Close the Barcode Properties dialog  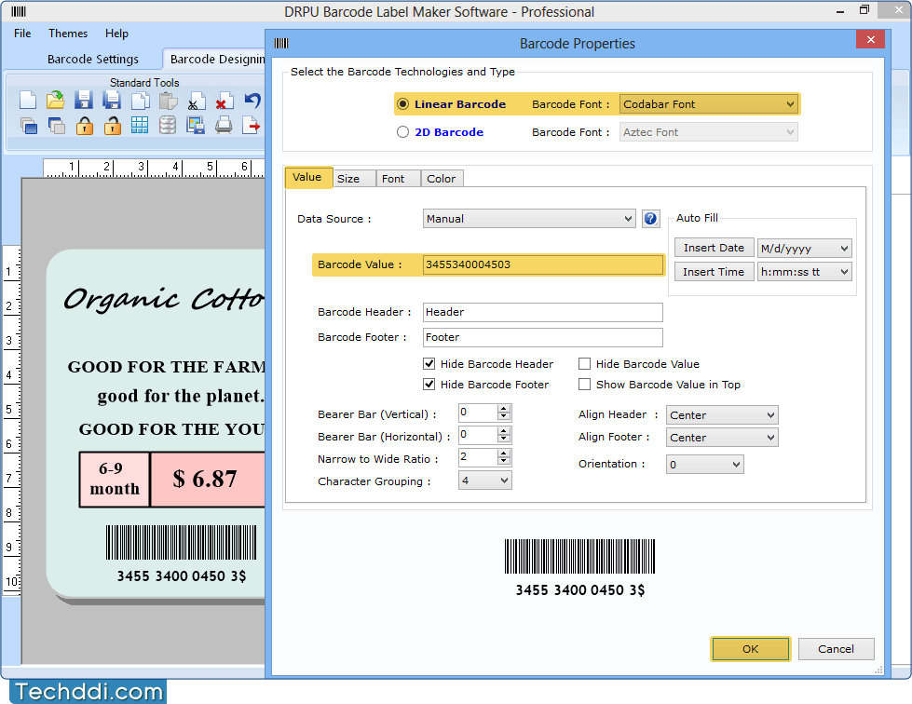click(870, 39)
